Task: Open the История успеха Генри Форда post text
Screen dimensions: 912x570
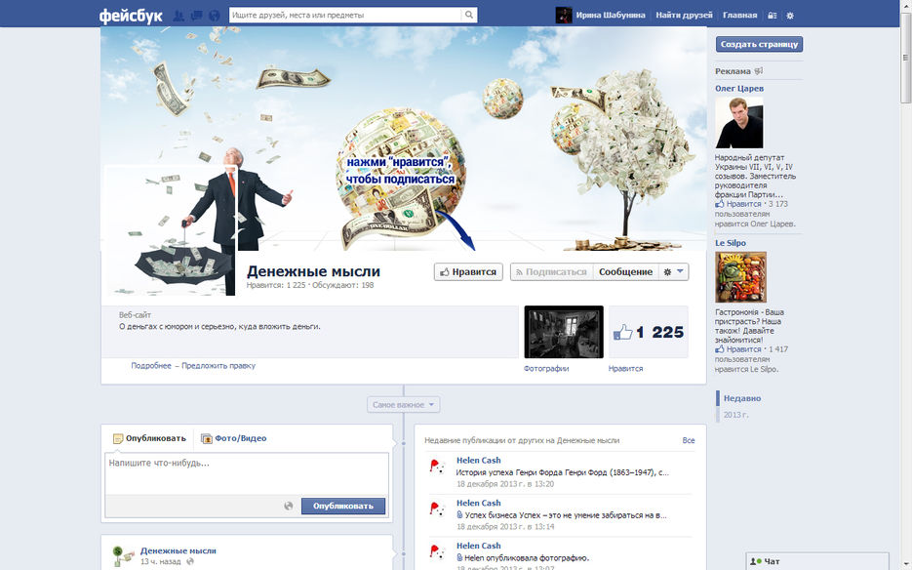Action: click(x=563, y=472)
